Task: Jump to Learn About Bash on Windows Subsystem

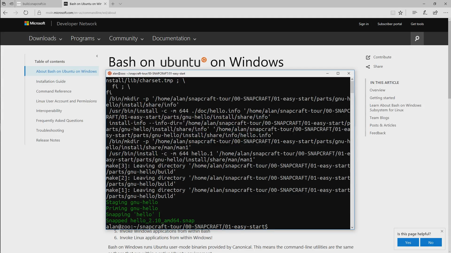Action: coord(395,108)
